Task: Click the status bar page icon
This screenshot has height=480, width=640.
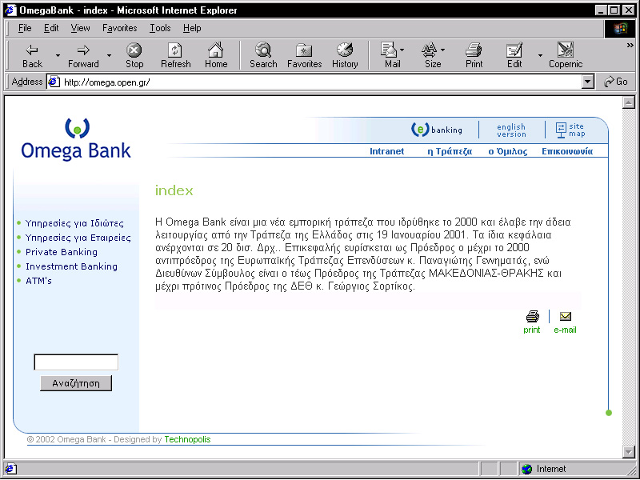Action: pos(10,469)
